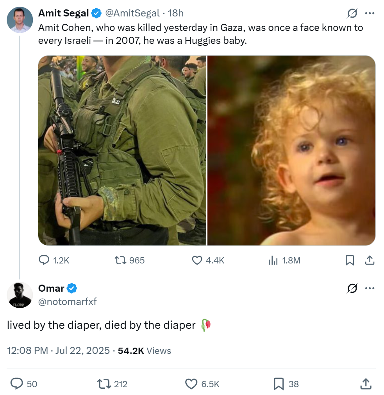Like Omar's tweet with 6.5K likes

pos(202,384)
